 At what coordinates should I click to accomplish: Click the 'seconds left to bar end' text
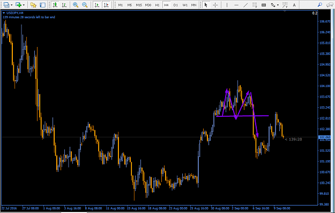(40, 17)
